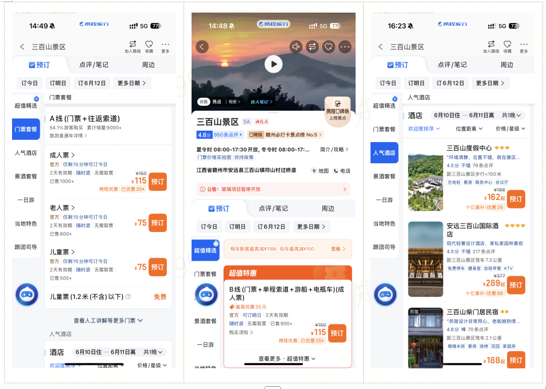This screenshot has width=546, height=389.
Task: Open 价格/星级 dropdown in right screen
Action: [x=510, y=129]
